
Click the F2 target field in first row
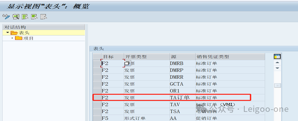113,63
